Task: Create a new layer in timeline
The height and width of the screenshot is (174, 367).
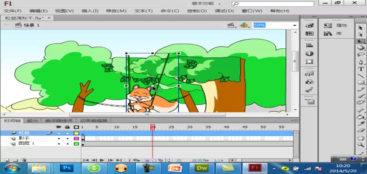Action: (x=7, y=160)
